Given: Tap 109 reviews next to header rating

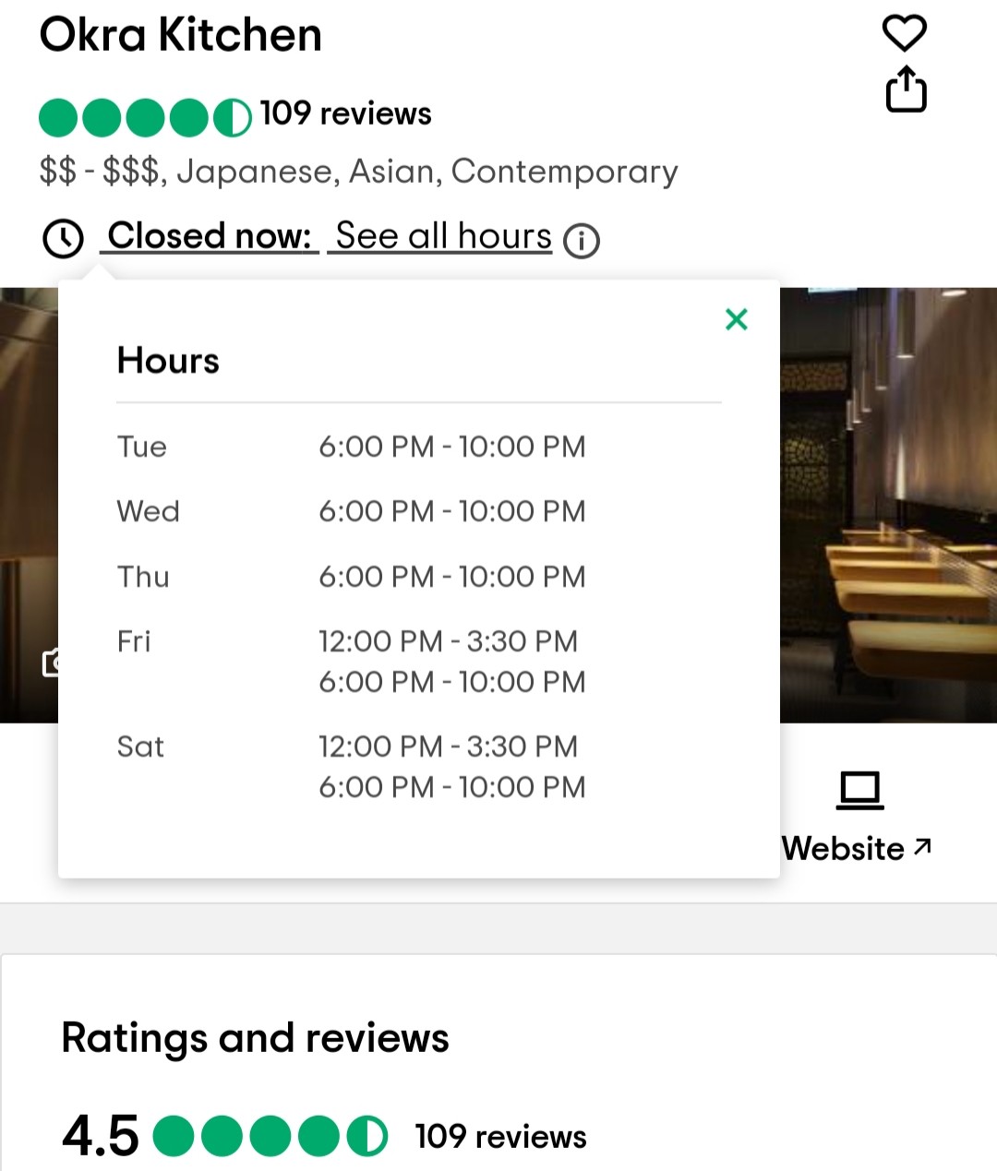Looking at the screenshot, I should (x=346, y=114).
